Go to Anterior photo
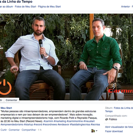 point(125,7)
